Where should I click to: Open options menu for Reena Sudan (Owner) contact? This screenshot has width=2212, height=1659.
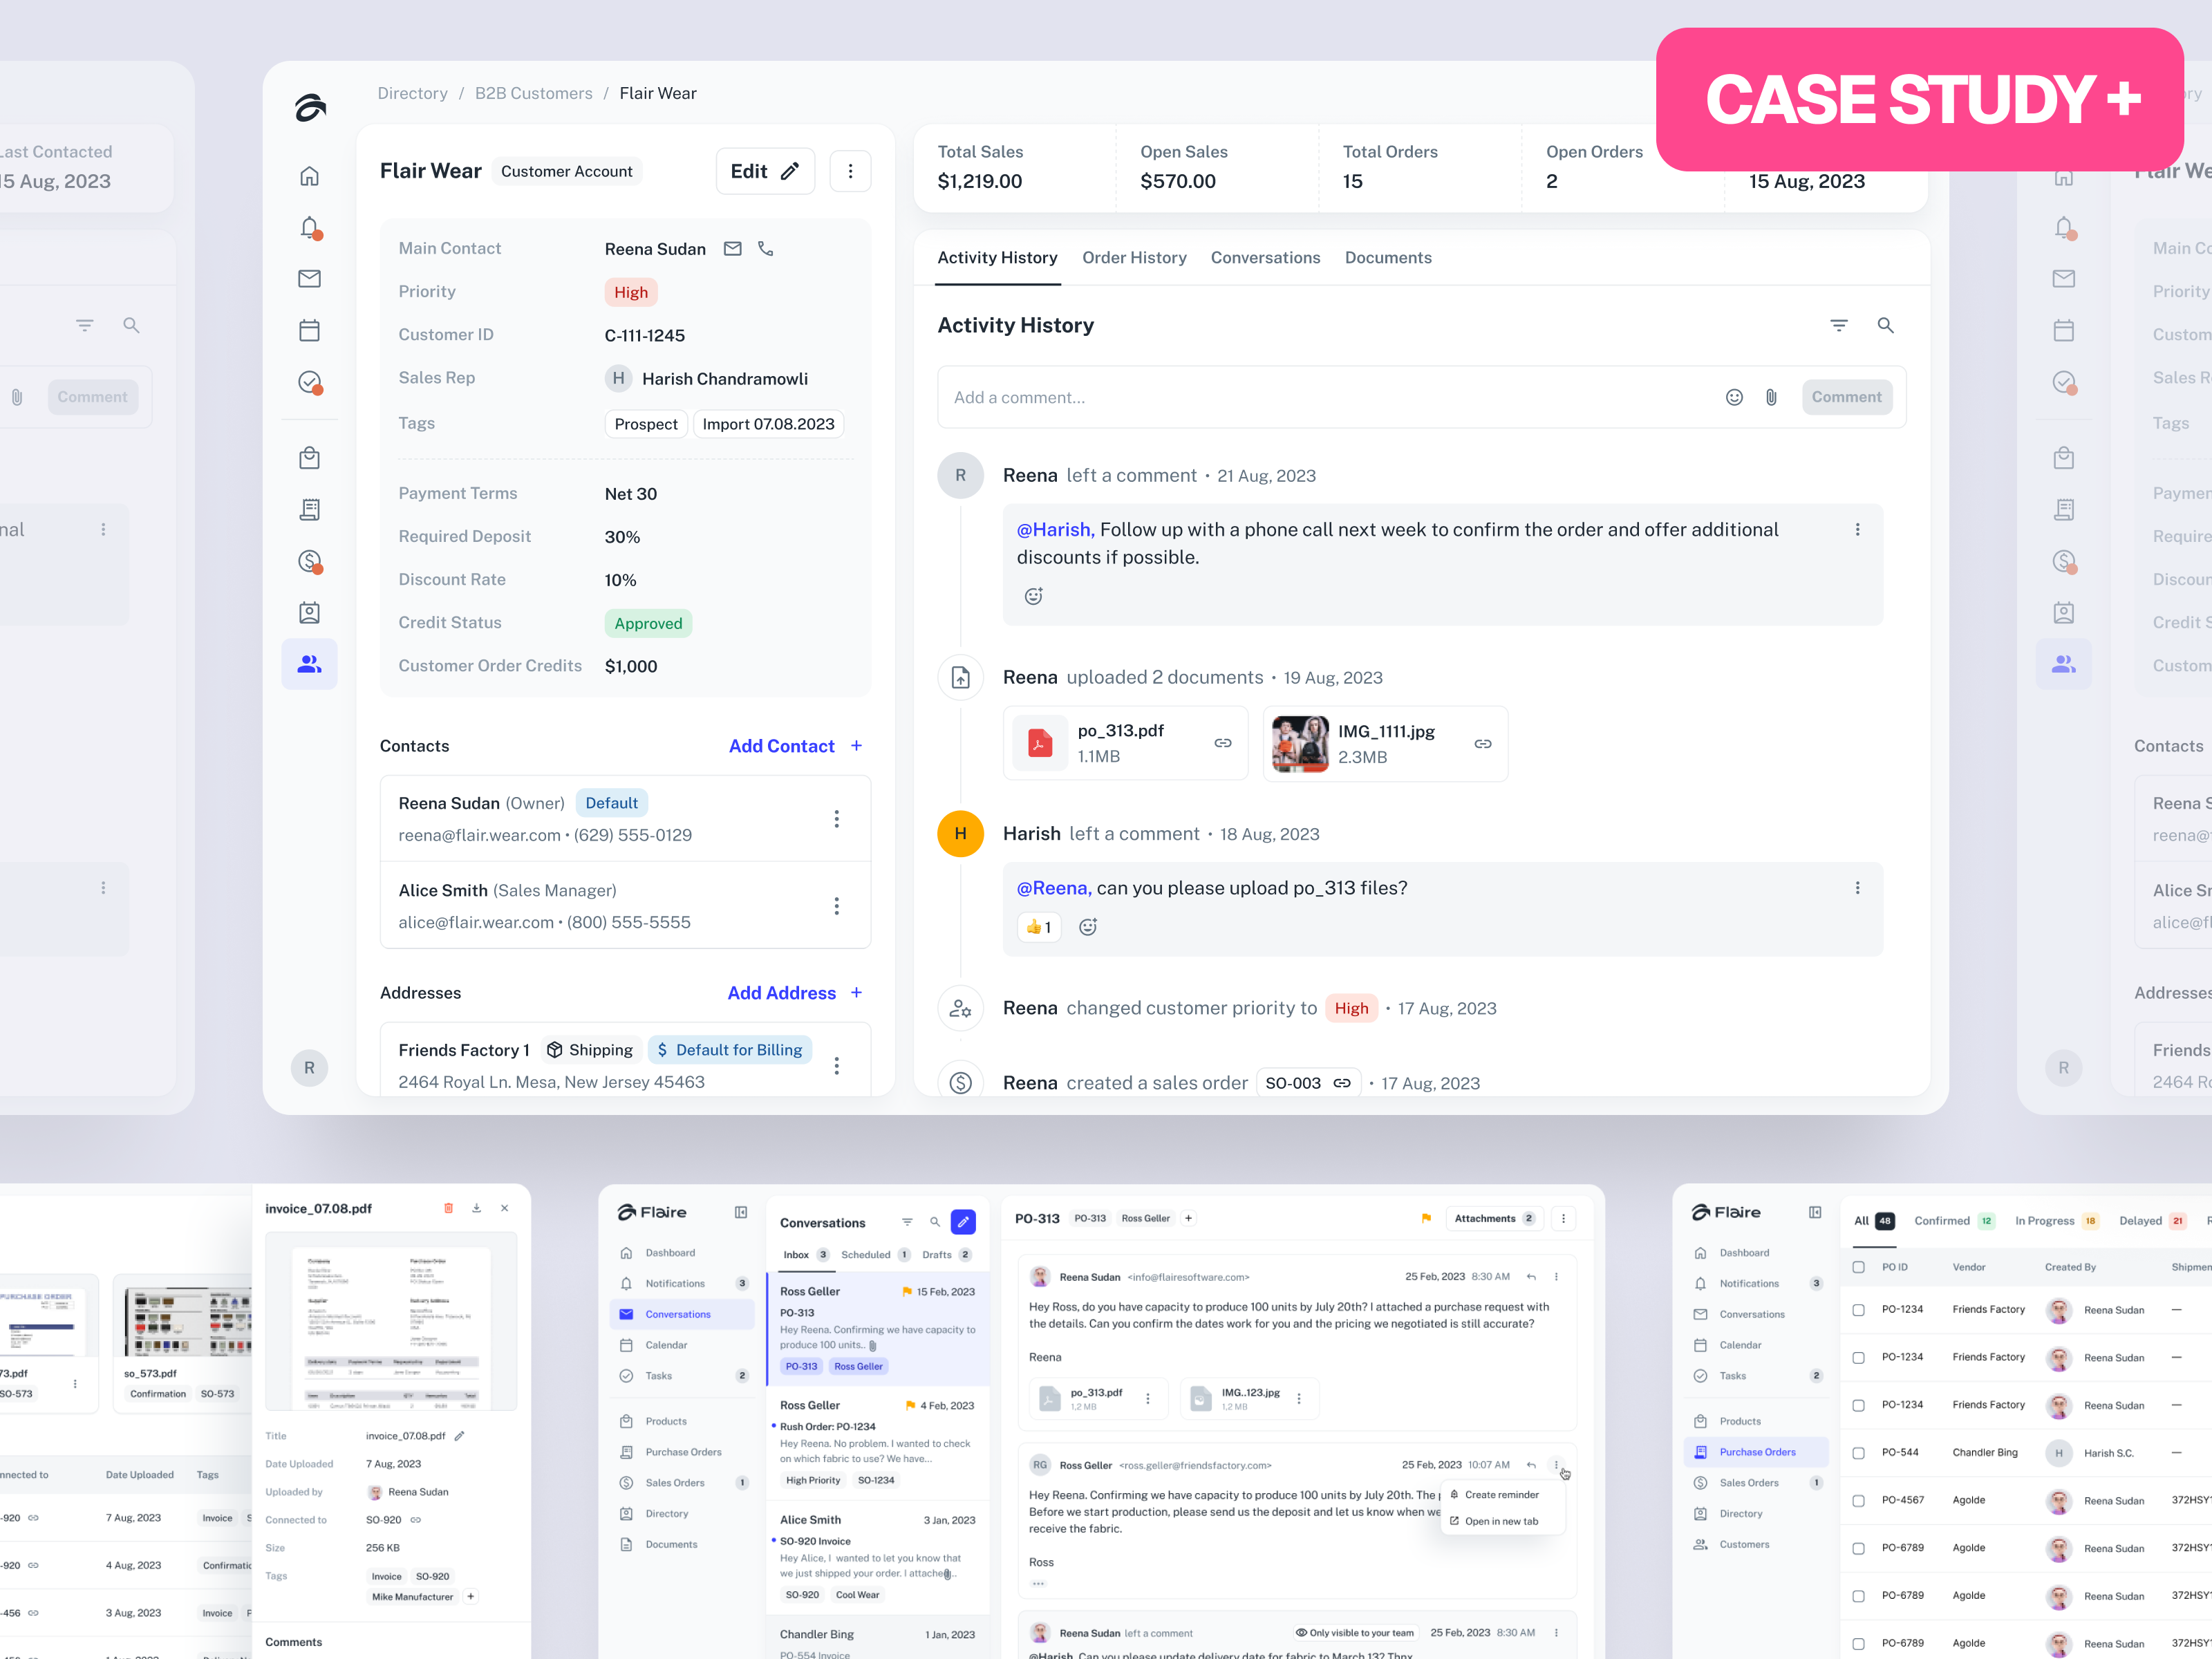click(836, 819)
